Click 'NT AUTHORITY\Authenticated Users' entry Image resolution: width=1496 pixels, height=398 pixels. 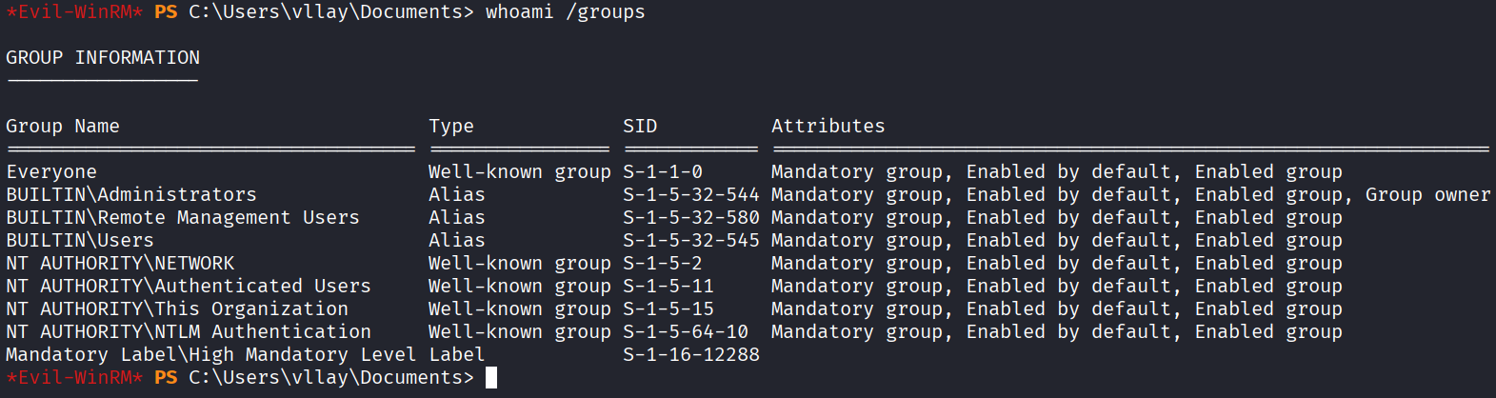click(x=189, y=287)
